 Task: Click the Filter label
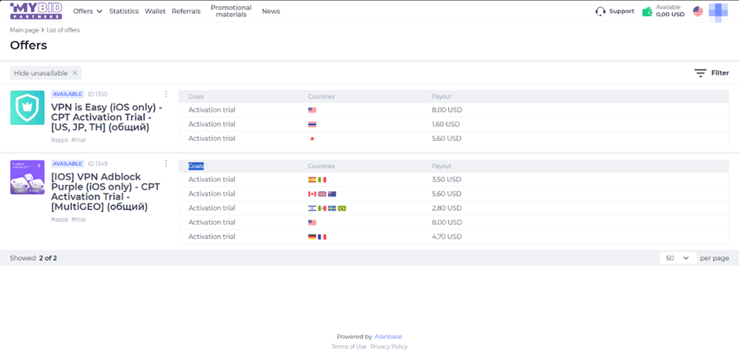(x=720, y=73)
